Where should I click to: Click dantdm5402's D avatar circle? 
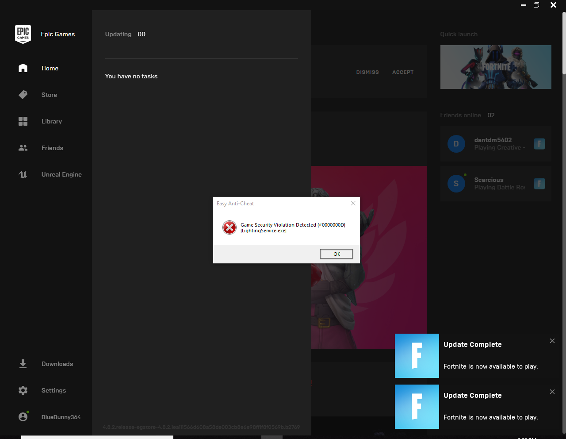tap(456, 144)
